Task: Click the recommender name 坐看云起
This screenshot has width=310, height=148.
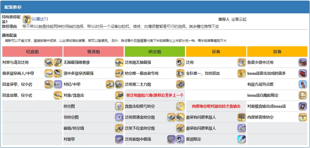Action: (x=239, y=19)
